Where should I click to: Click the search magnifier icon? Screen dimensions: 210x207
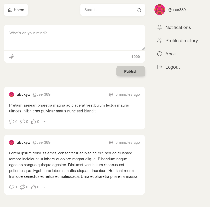pos(139,10)
